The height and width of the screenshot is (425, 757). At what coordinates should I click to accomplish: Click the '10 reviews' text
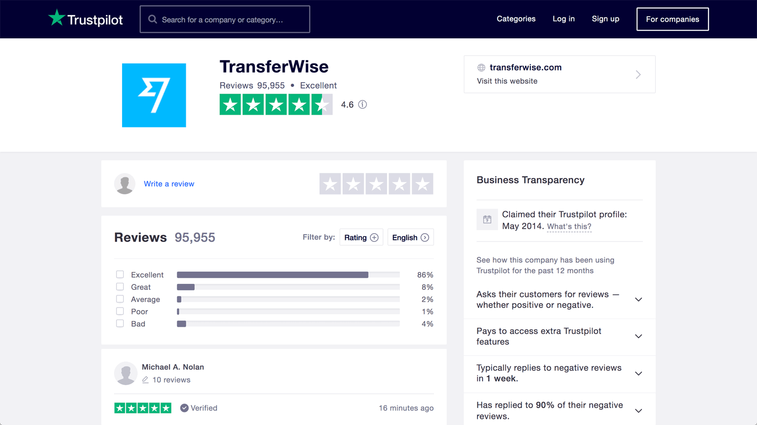pos(172,380)
